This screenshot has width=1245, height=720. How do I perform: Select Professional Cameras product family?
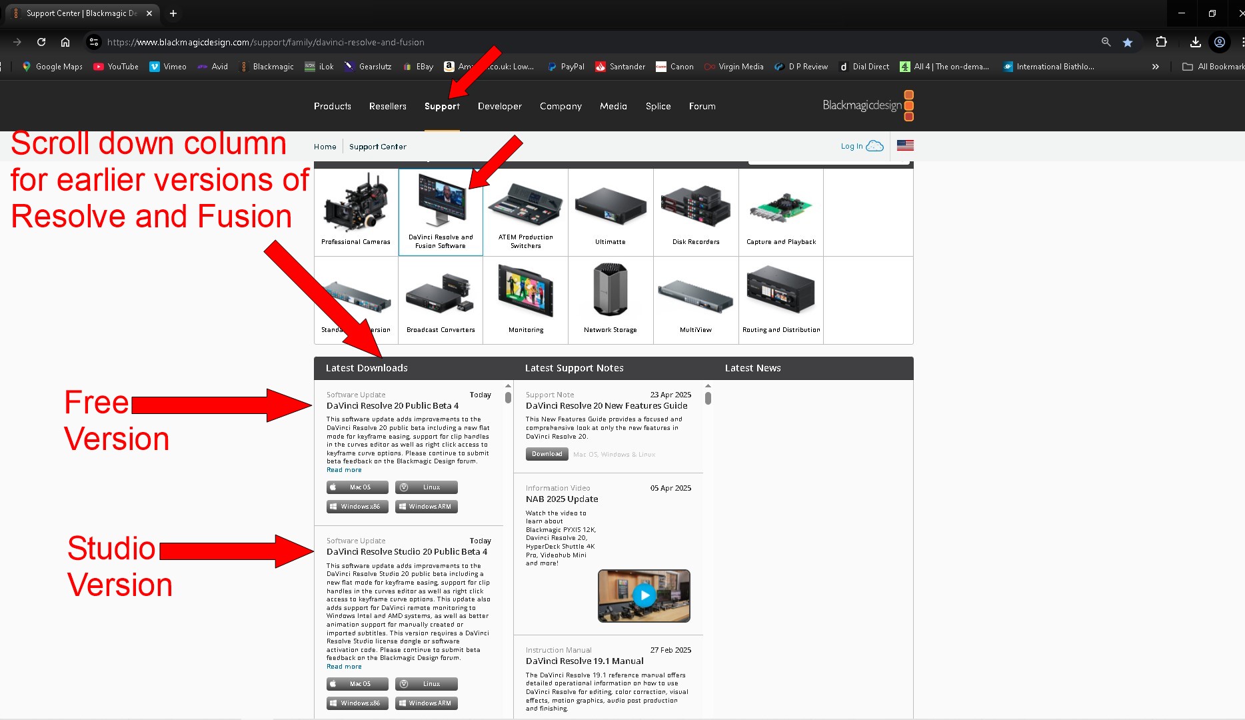click(x=356, y=212)
